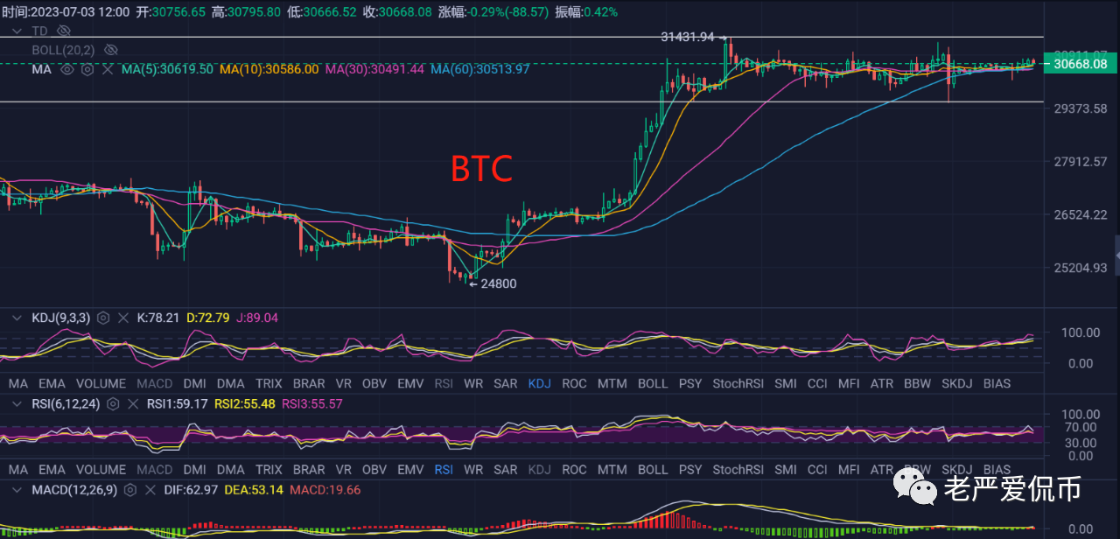Select the EMA tab under the RSI chart
Viewport: 1120px width, 539px height.
coord(52,470)
